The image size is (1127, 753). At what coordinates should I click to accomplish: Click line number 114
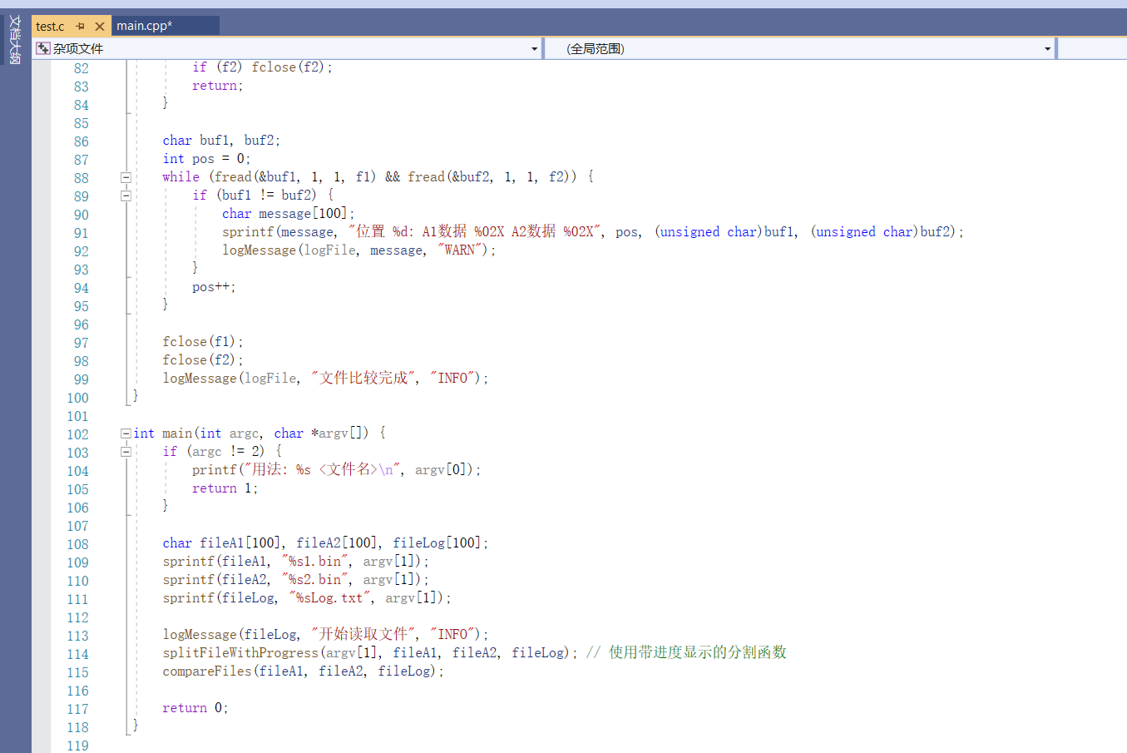[77, 654]
